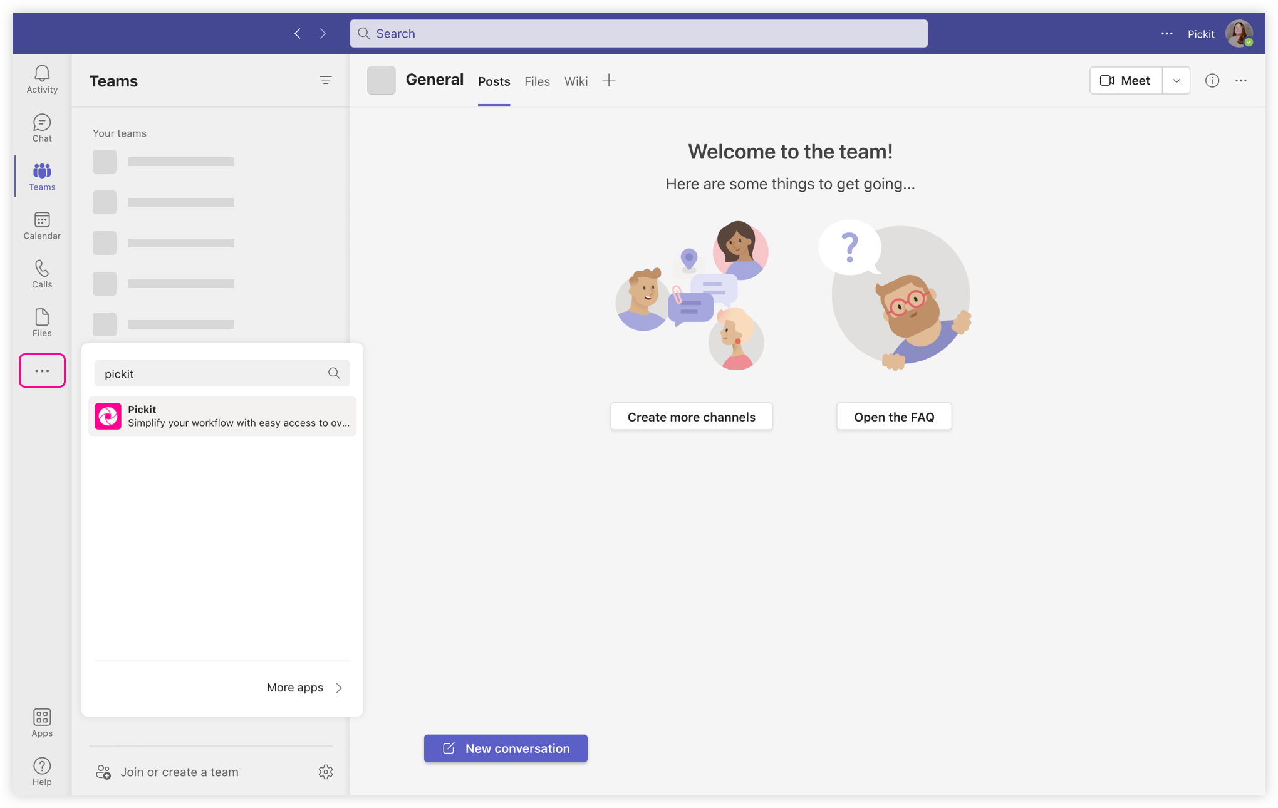Switch to the Wiki tab
This screenshot has height=808, width=1278.
[x=576, y=81]
